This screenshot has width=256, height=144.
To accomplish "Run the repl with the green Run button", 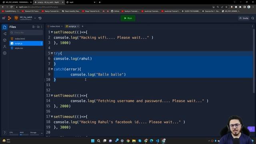I will (128, 18).
